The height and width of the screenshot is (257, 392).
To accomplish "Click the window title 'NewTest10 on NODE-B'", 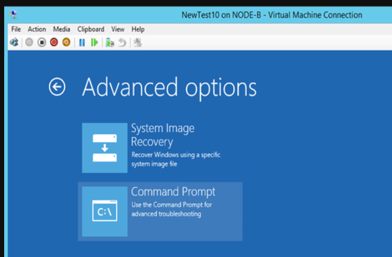I will pyautogui.click(x=221, y=15).
